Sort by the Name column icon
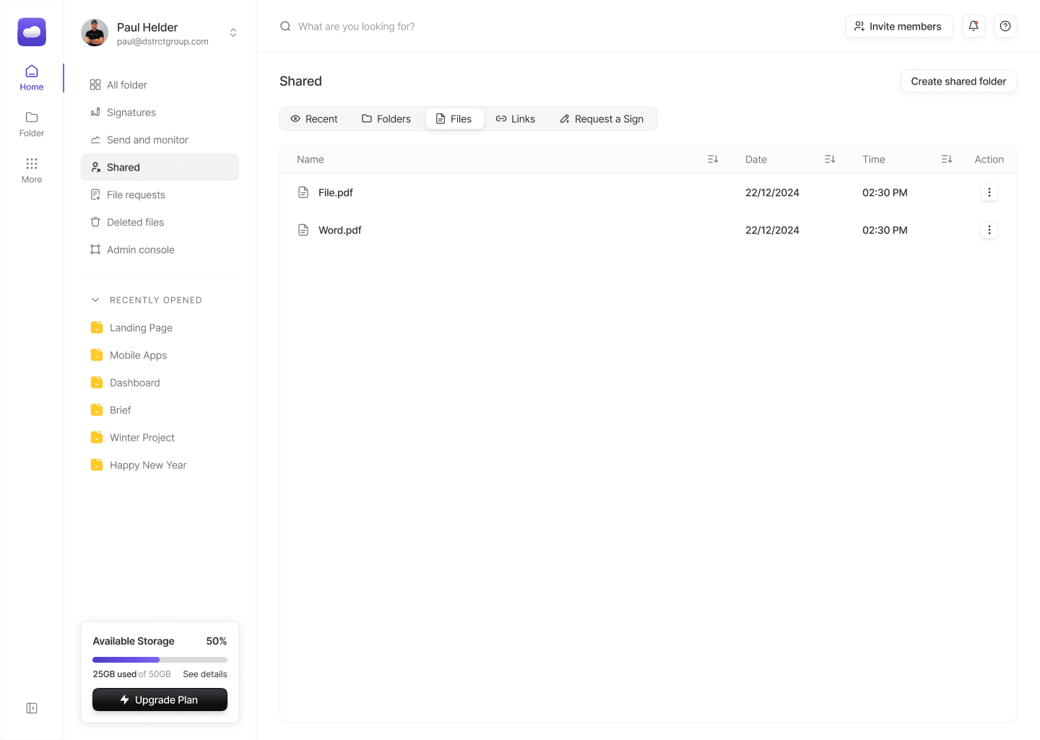1040x740 pixels. pos(713,159)
